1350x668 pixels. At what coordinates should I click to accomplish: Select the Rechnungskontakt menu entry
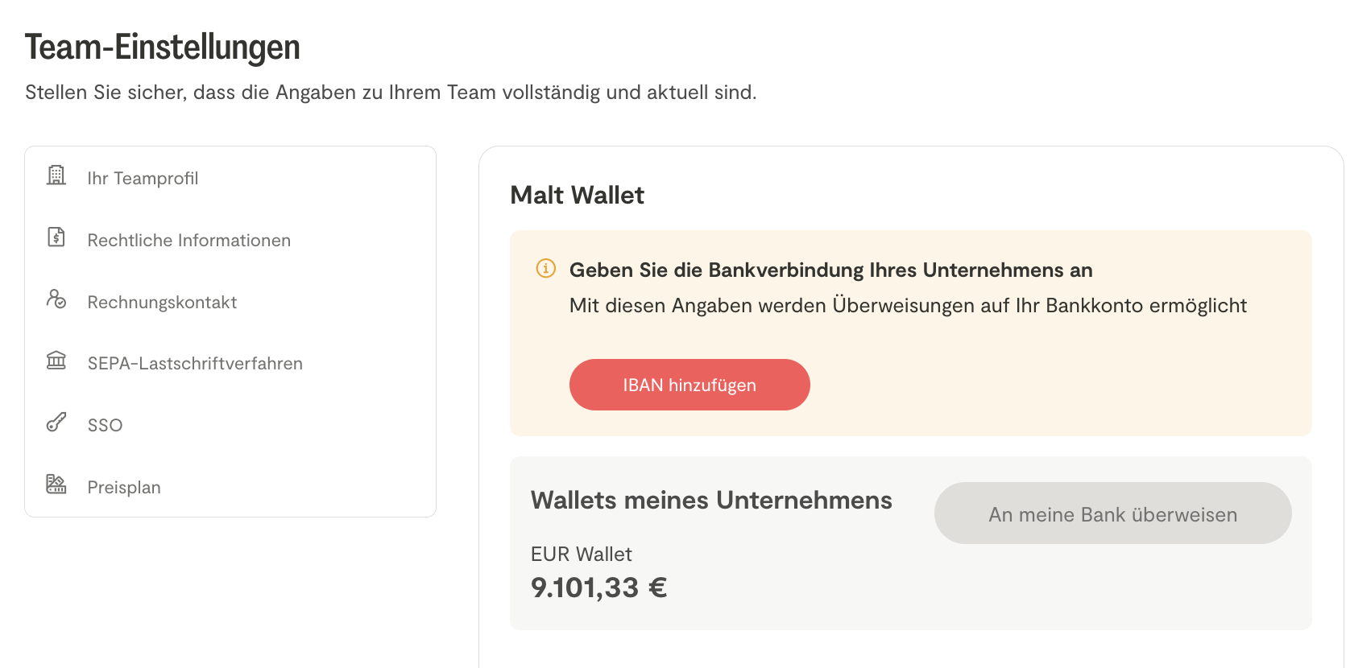pos(162,303)
